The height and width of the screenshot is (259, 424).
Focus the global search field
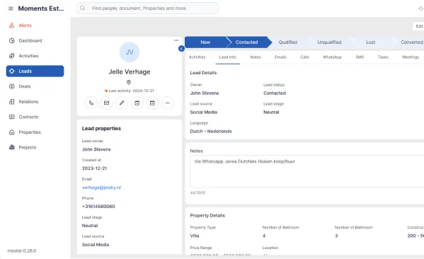(147, 8)
